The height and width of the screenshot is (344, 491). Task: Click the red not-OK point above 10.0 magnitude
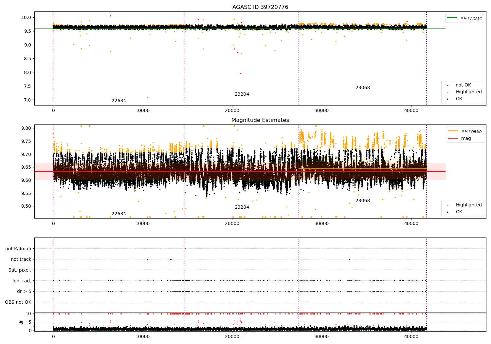click(x=110, y=16)
